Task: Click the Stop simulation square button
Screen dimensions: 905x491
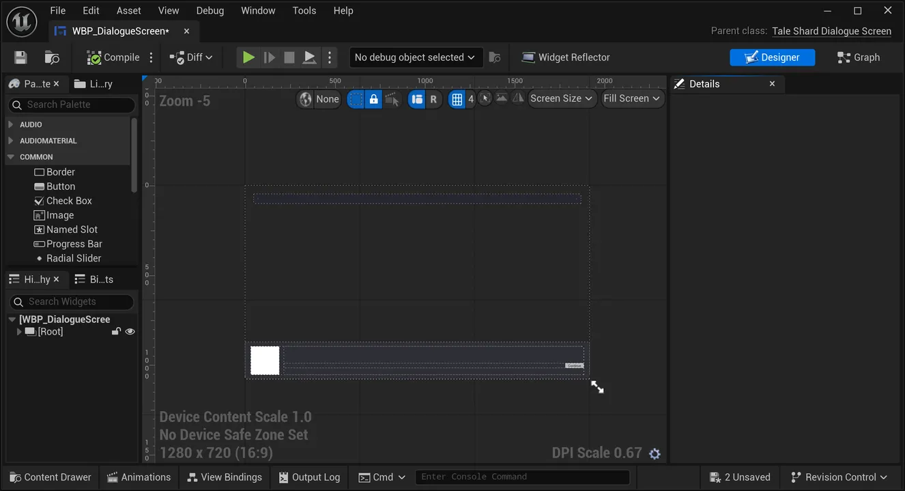Action: (x=289, y=57)
